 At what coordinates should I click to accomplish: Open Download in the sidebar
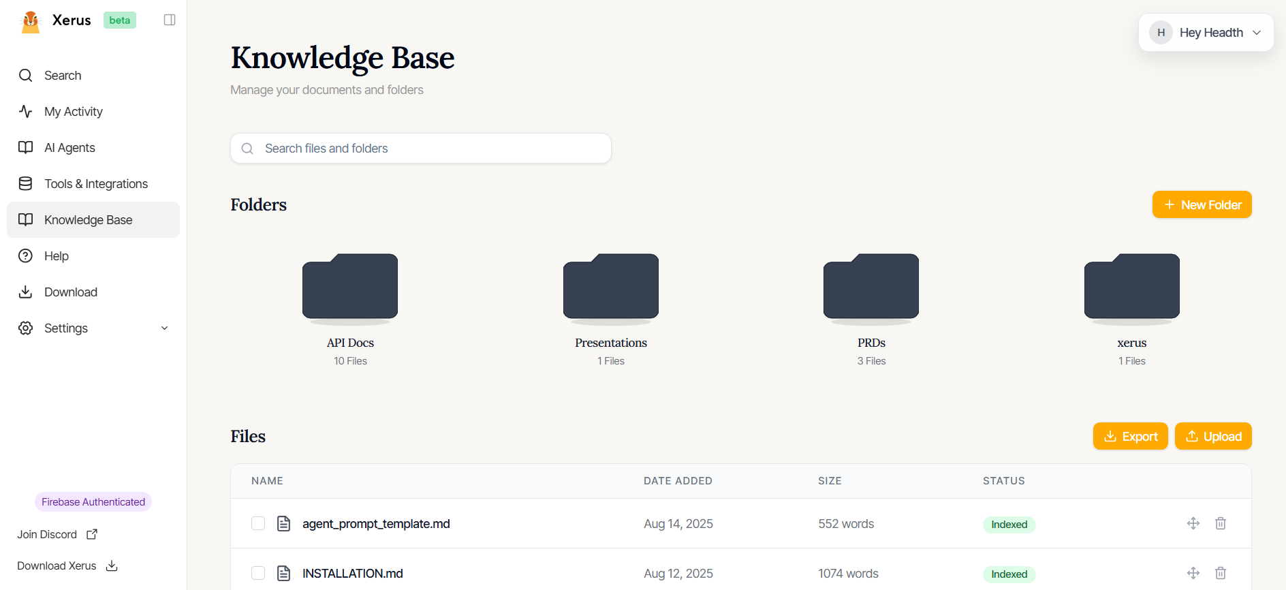pyautogui.click(x=93, y=292)
